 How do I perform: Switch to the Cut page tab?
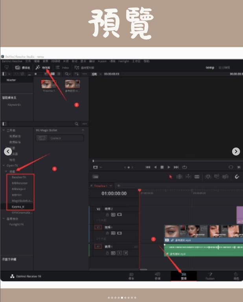click(x=158, y=276)
